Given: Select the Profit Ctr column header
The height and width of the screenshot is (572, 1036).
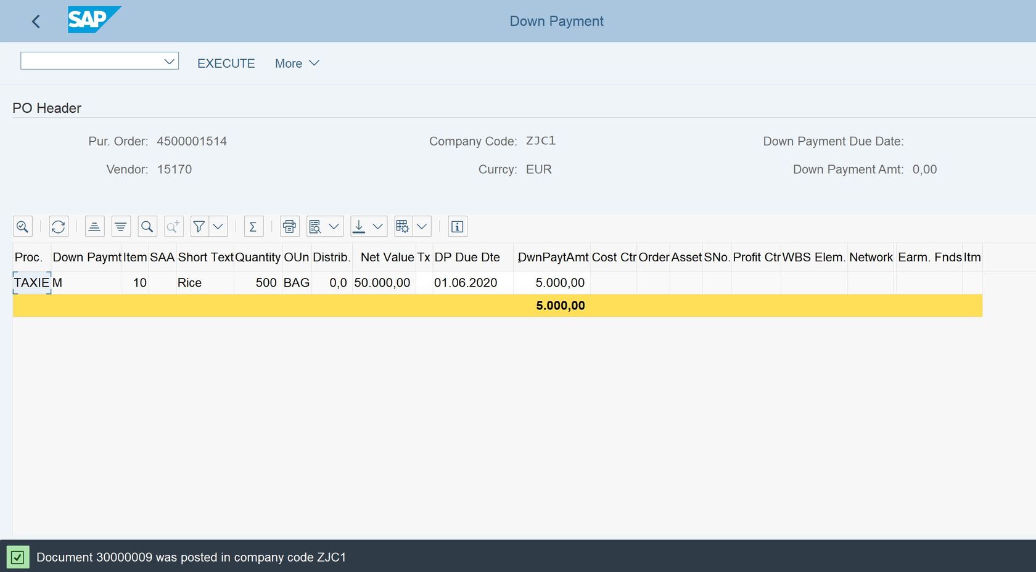Looking at the screenshot, I should (x=757, y=257).
